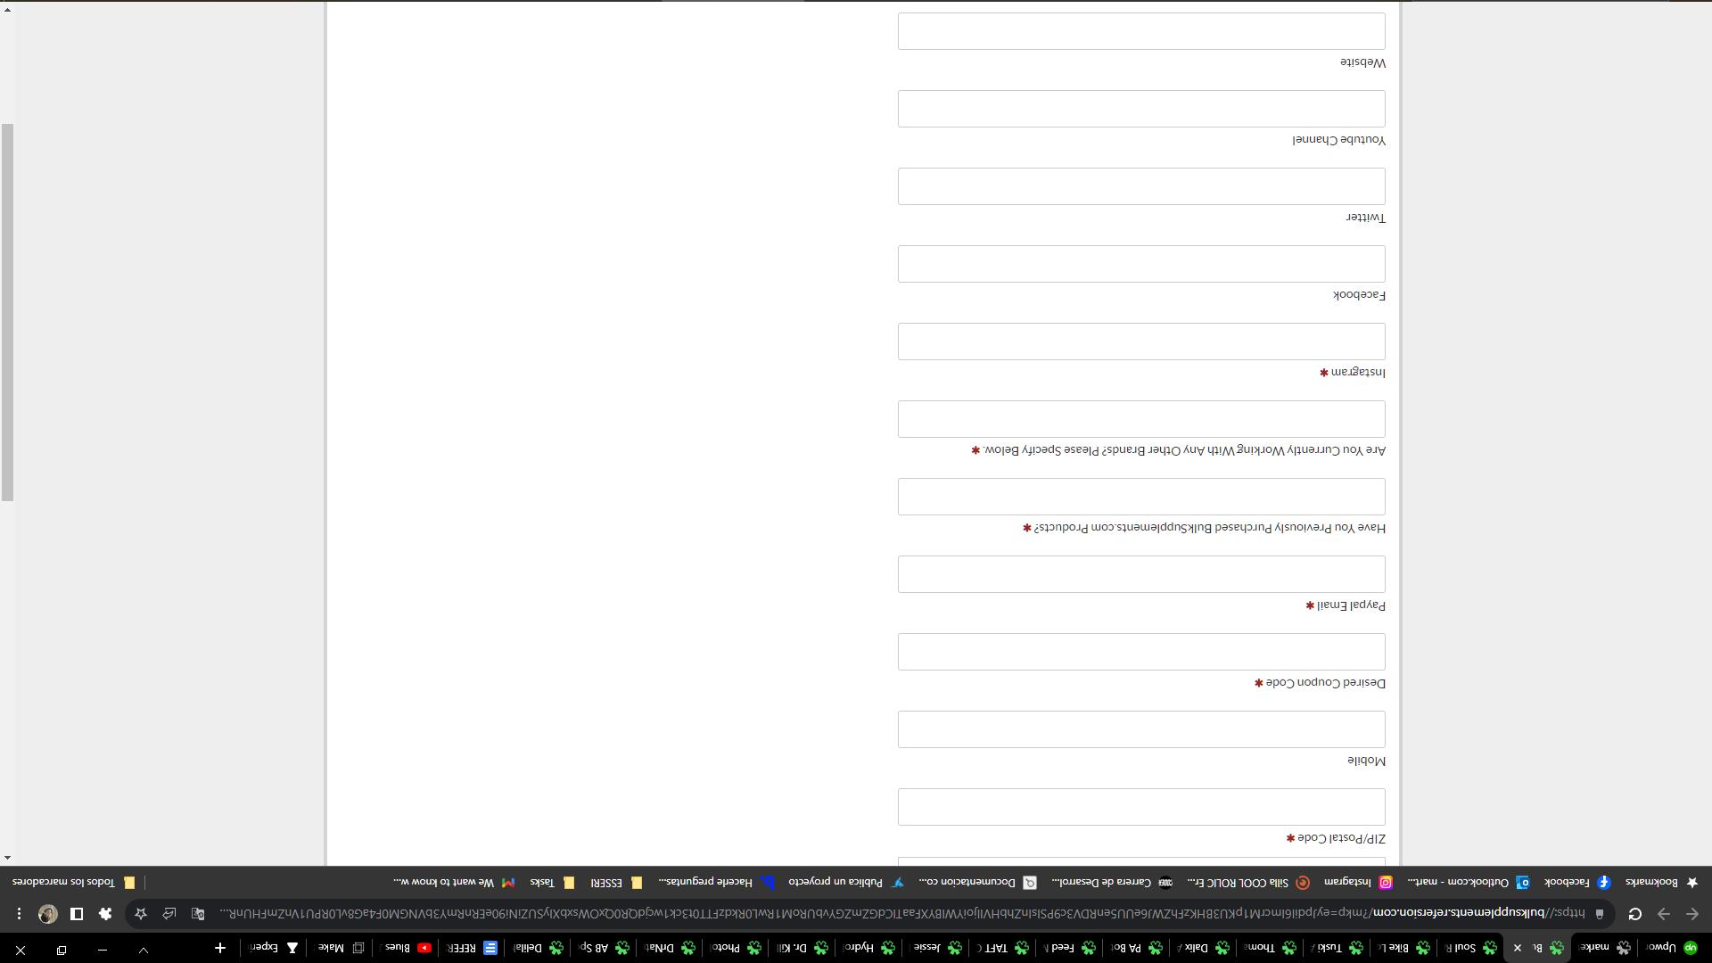Open the Carrera de Desarrol bookmark
Viewport: 1712px width, 963px height.
pyautogui.click(x=1111, y=882)
